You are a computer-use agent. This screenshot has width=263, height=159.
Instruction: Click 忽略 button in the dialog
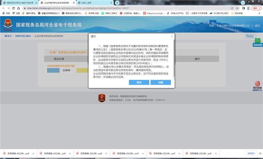(x=160, y=82)
